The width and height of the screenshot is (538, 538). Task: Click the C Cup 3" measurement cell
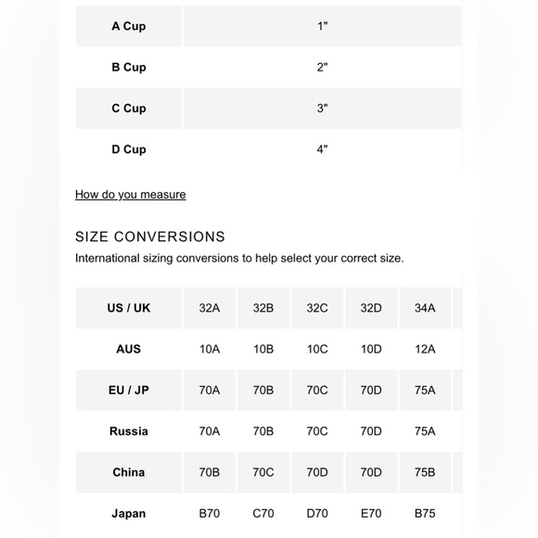tap(322, 109)
